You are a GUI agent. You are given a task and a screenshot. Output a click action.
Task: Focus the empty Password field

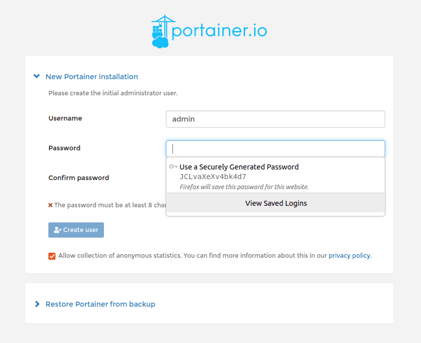click(275, 148)
